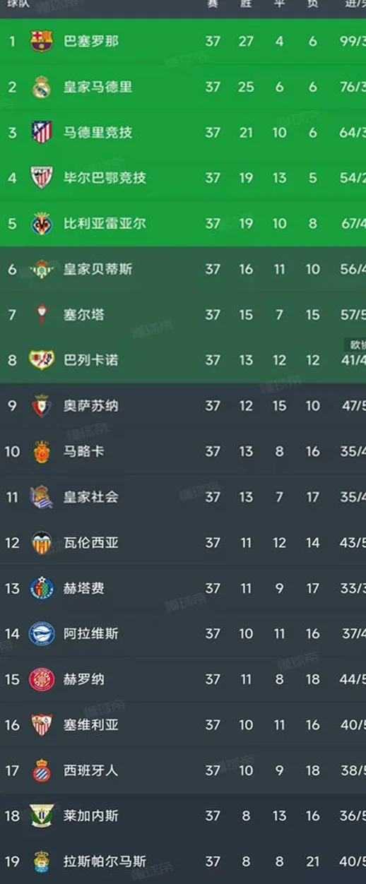
Task: Select the 莱加内斯 team name
Action: point(91,816)
